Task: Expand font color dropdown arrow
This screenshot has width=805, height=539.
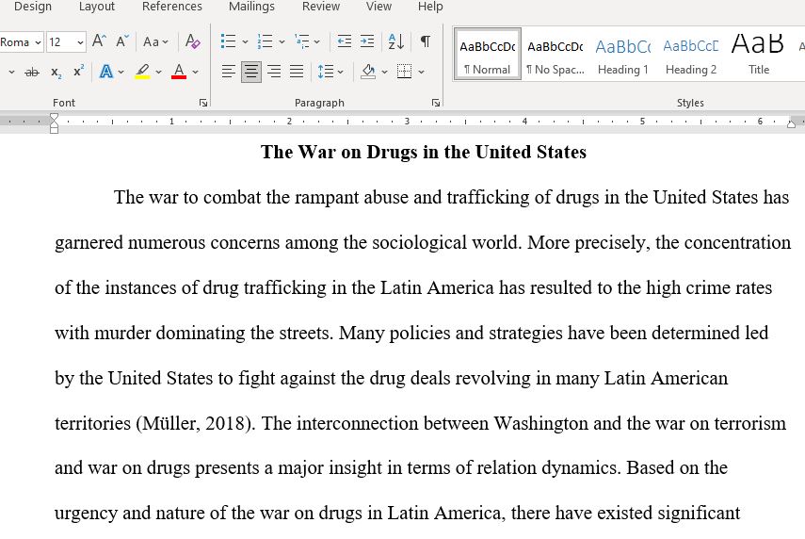Action: 195,72
